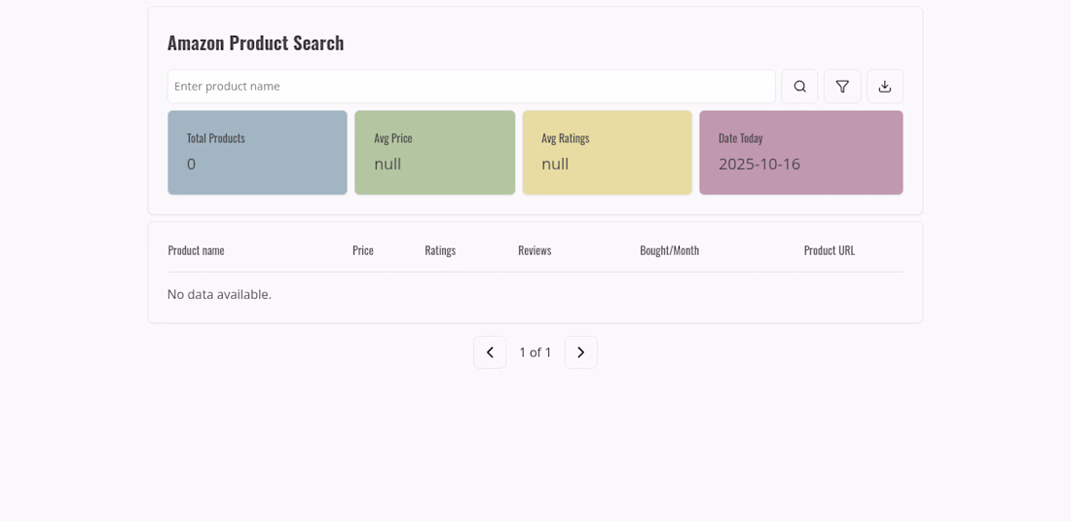Go to the next page arrow

(x=581, y=353)
